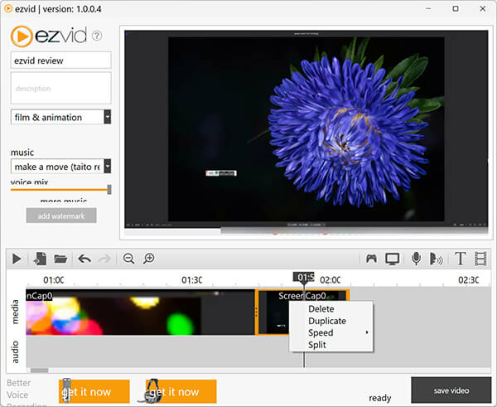The image size is (497, 407).
Task: Click the playhead time marker
Action: [303, 277]
